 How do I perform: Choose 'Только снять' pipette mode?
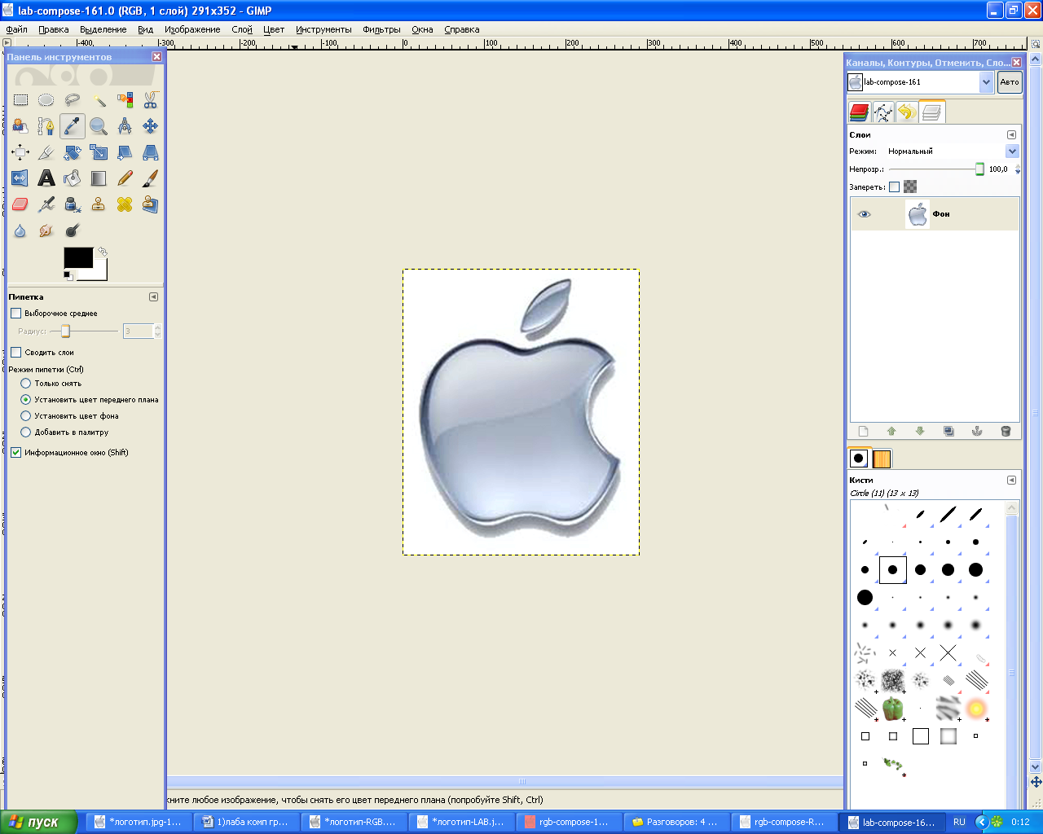click(x=26, y=384)
